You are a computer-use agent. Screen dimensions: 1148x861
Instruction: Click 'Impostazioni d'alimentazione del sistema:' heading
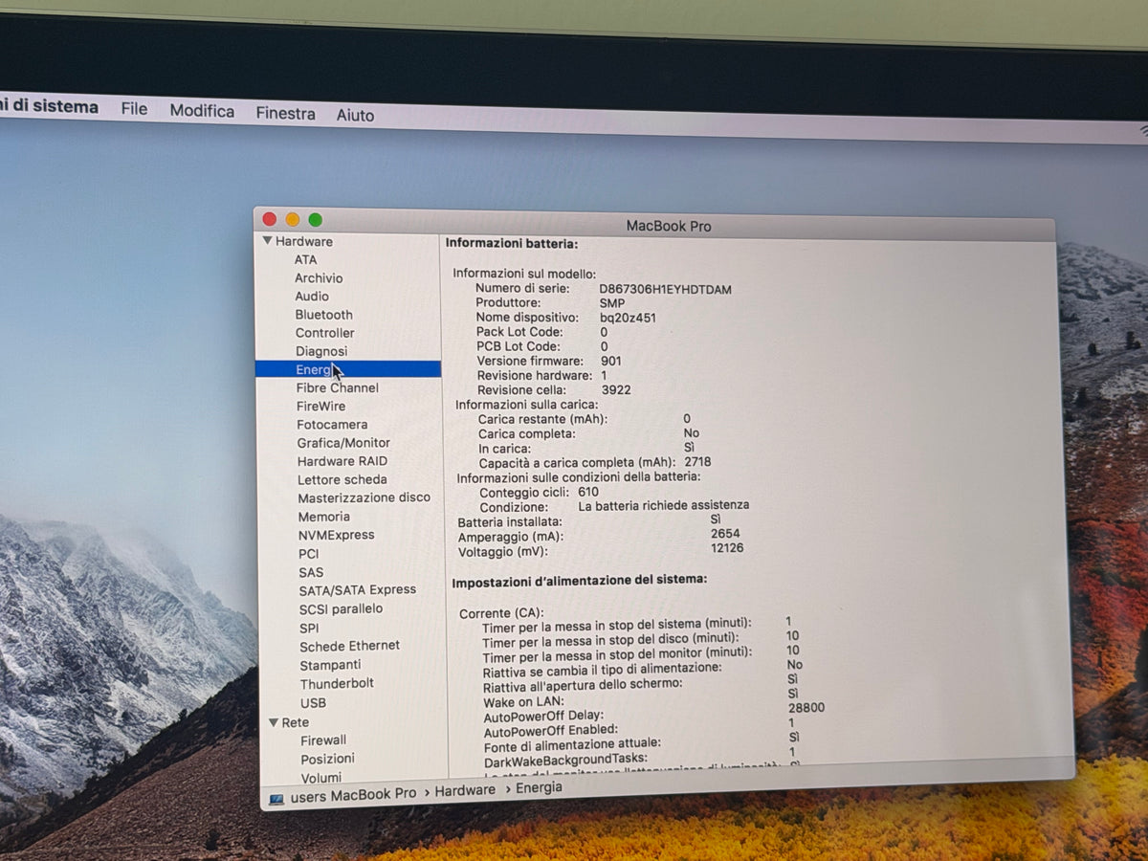tap(579, 580)
